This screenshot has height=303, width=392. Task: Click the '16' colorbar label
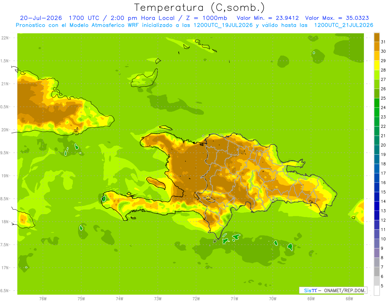383,183
